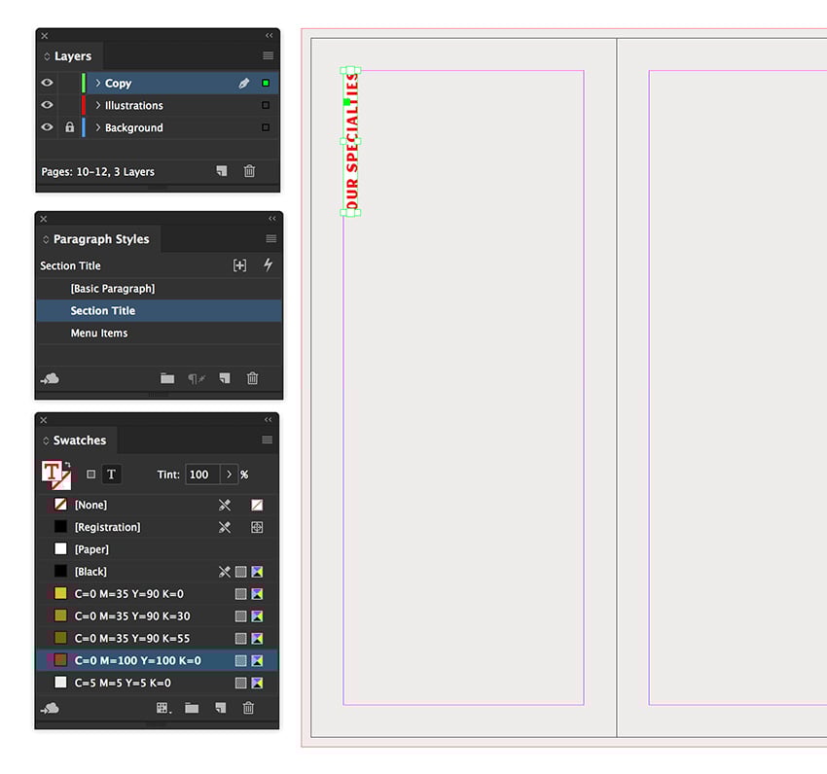Select the Formatting Affects Text icon in Swatches
Viewport: 827px width, 774px height.
coord(112,475)
